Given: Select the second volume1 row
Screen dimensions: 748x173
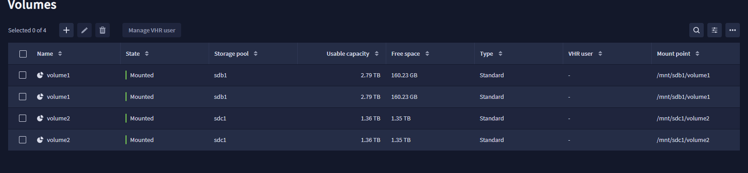Looking at the screenshot, I should [374, 97].
